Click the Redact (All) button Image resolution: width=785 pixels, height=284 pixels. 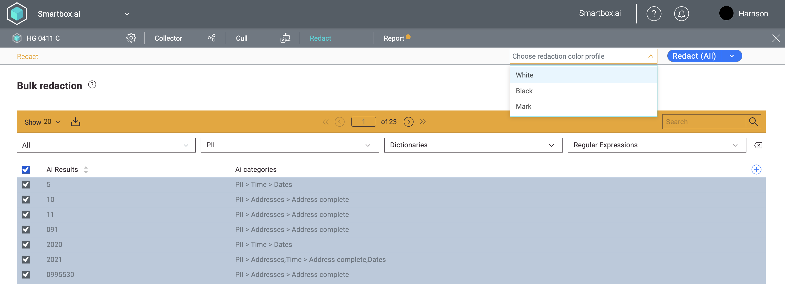pos(694,56)
